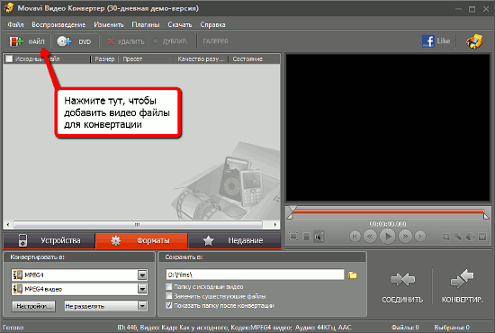Viewport: 495px width, 333px height.
Task: Click the folder browse icon beside save path
Action: 352,274
